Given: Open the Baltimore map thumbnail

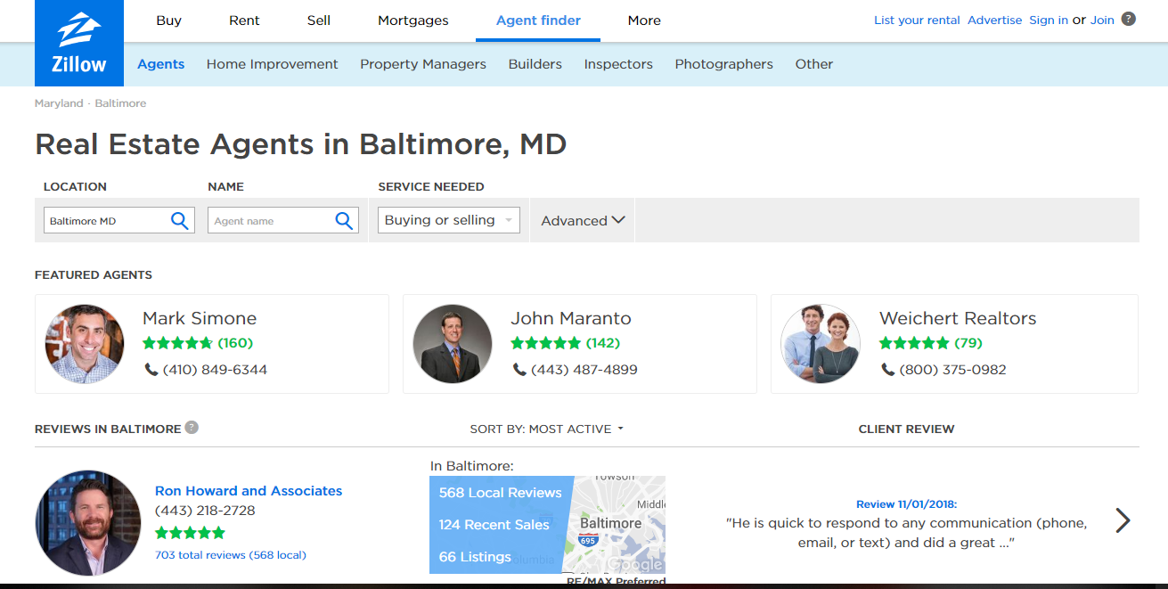Looking at the screenshot, I should point(616,525).
